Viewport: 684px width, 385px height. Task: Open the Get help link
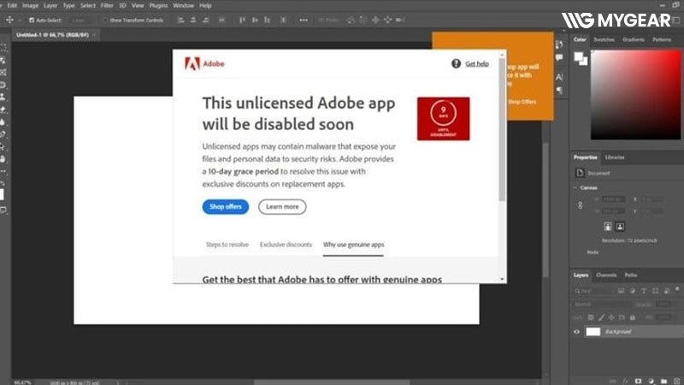477,63
